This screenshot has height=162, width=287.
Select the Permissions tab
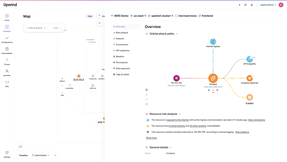click(x=122, y=62)
